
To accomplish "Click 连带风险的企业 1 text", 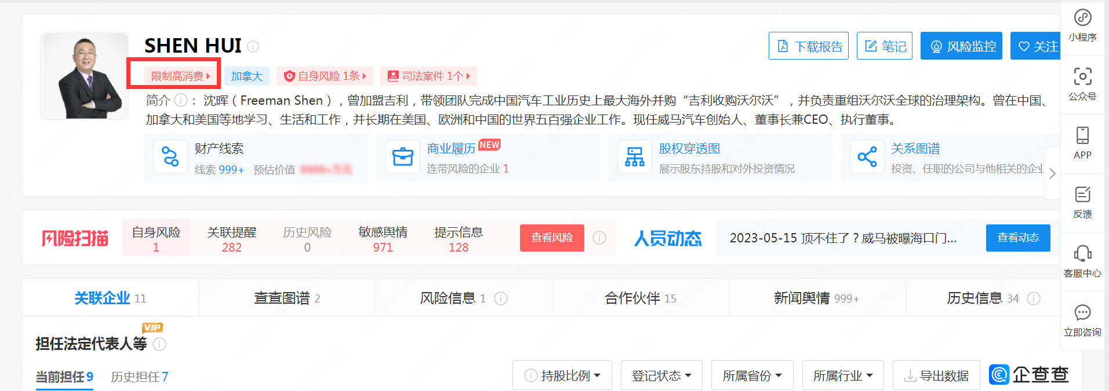I will [467, 168].
